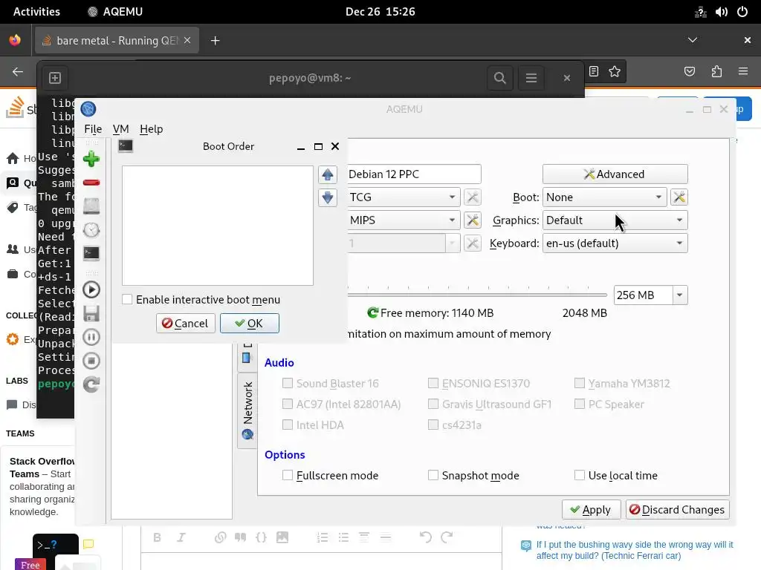Open a new Firefox tab with plus
Screen dimensions: 761x570
[216, 41]
